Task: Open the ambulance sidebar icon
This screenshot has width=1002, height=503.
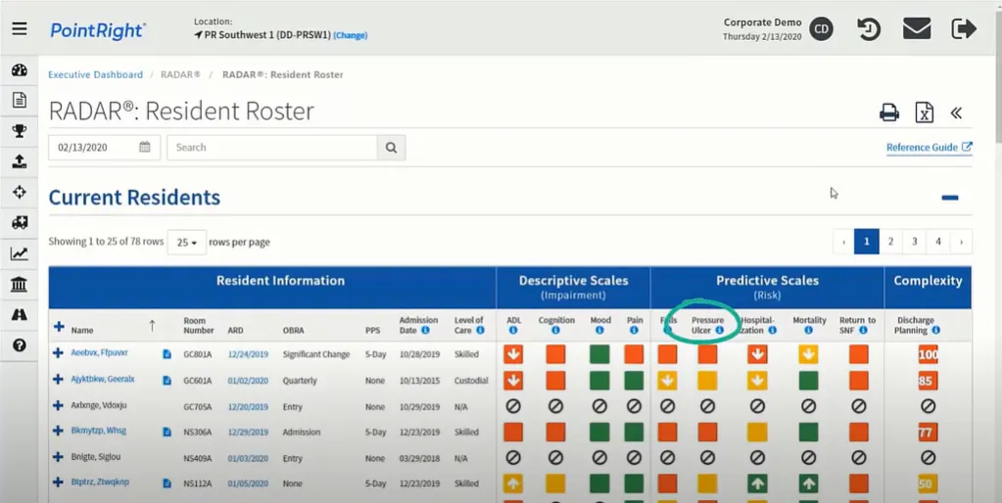Action: pyautogui.click(x=20, y=222)
